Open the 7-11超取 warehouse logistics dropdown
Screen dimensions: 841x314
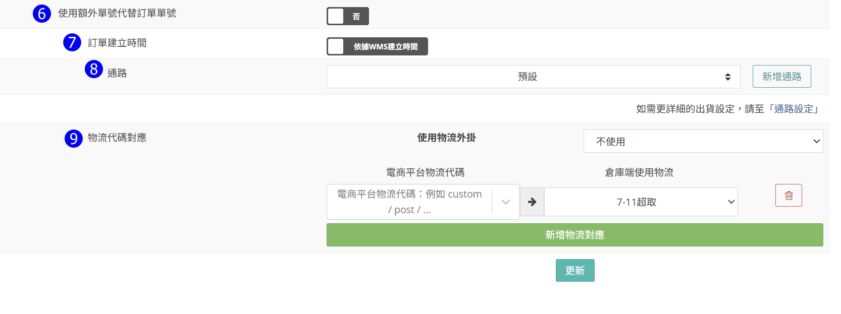(x=641, y=202)
